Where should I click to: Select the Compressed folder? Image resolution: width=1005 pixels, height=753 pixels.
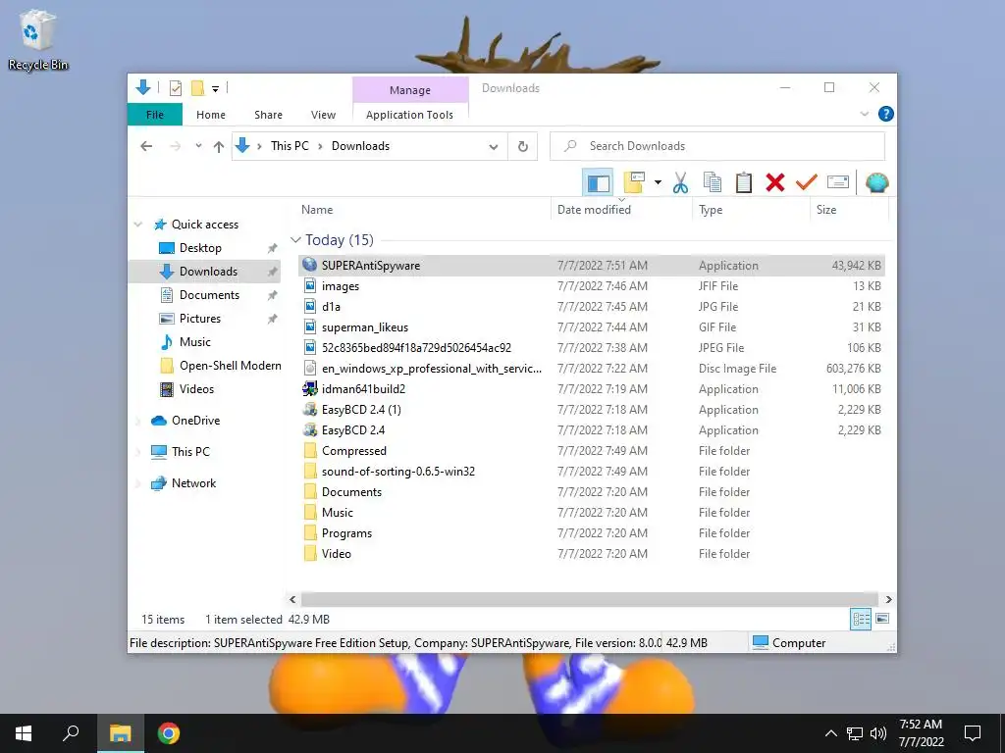[591, 451]
